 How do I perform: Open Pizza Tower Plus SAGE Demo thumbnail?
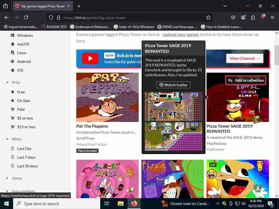tap(172, 179)
